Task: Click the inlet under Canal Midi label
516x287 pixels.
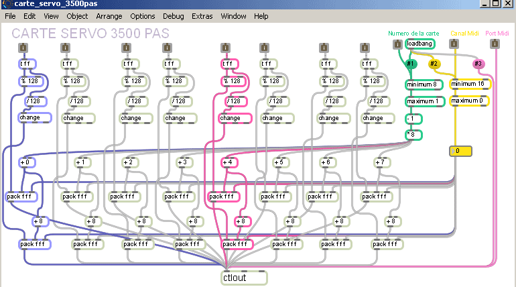Action: coord(455,44)
